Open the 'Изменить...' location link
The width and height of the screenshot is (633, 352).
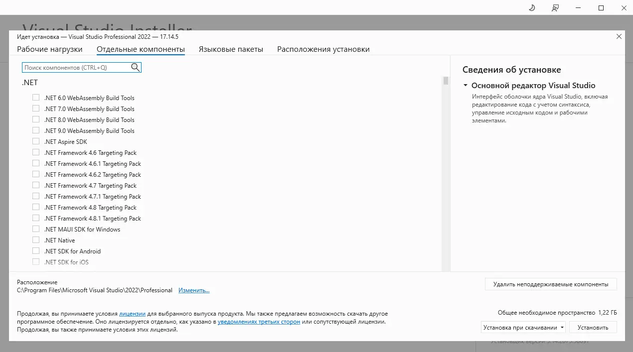point(194,290)
